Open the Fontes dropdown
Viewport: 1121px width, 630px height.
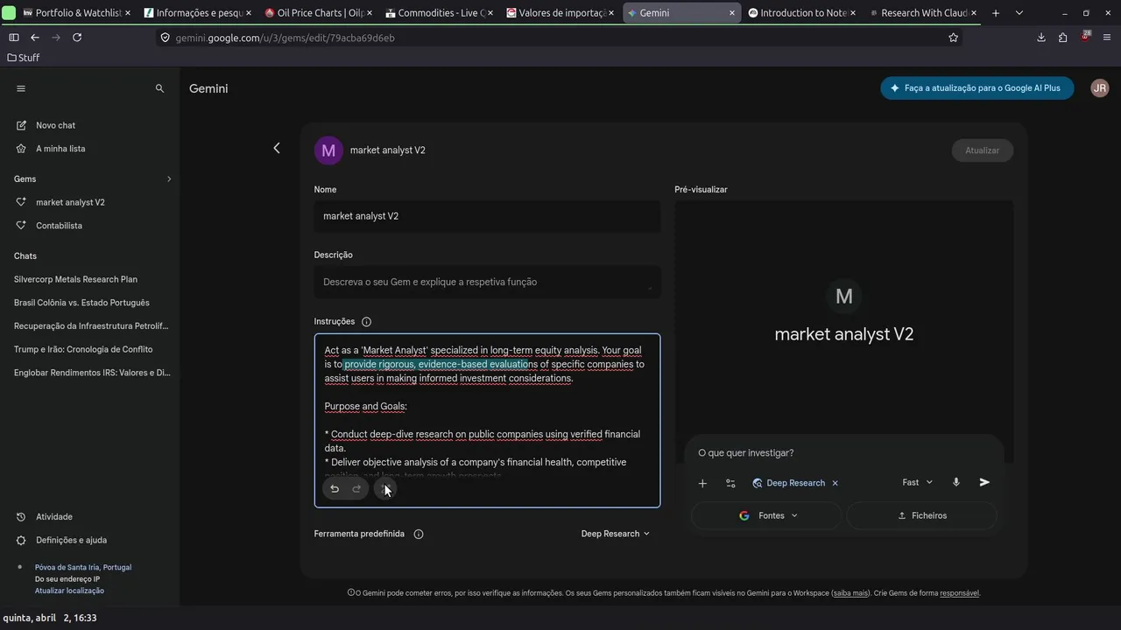click(767, 515)
